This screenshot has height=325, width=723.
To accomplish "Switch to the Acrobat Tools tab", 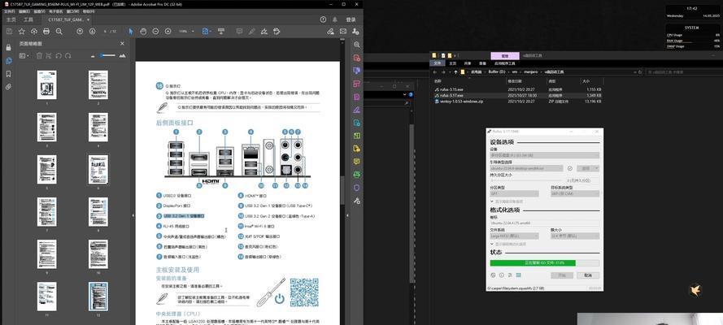I will pos(28,19).
